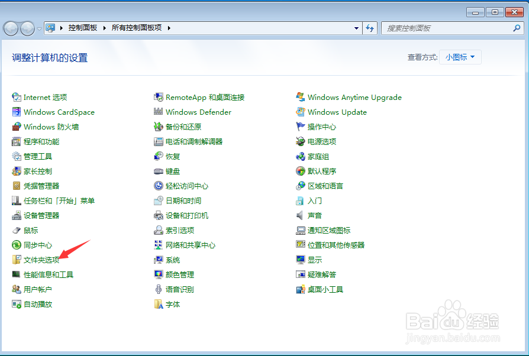The height and width of the screenshot is (356, 529).
Task: Open the 键盘 icon
Action: click(158, 171)
